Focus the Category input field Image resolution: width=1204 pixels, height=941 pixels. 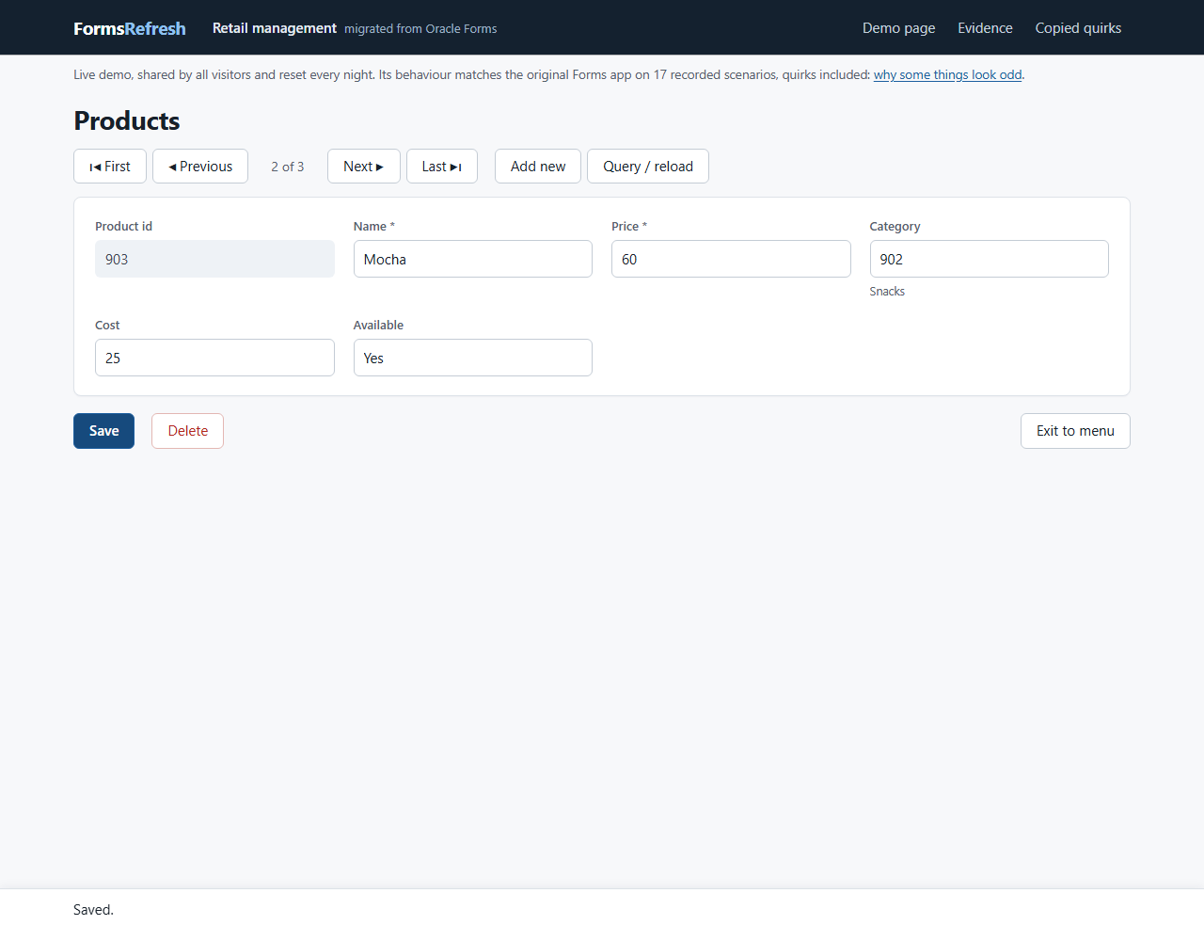tap(990, 259)
